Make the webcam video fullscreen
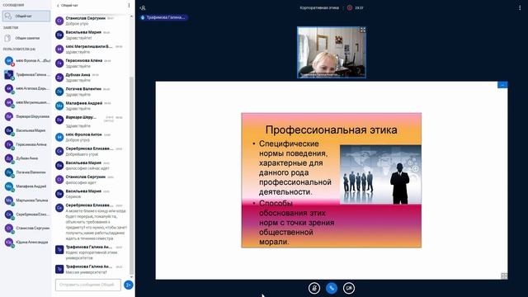 [362, 30]
